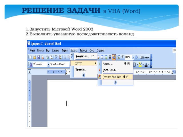The width and height of the screenshot is (183, 137).
Task: Open the 100% zoom dropdown arrow
Action: pyautogui.click(x=133, y=57)
